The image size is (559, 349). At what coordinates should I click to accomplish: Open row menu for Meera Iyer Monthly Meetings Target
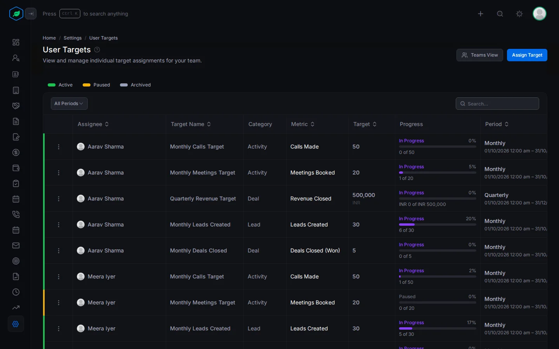(x=59, y=303)
